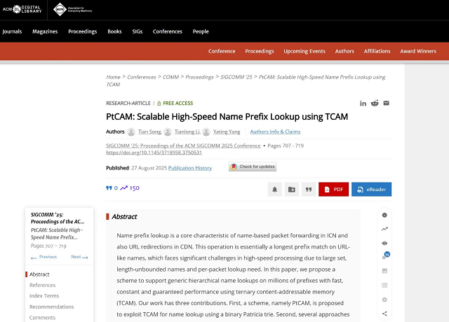Open the export citation quote icon
Viewport: 449px width, 322px height.
click(307, 189)
